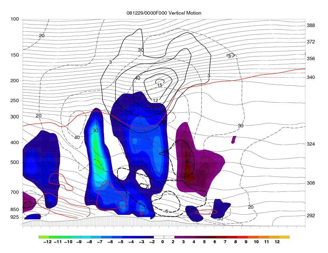Select the 372 theta label on right axis

tap(311, 42)
